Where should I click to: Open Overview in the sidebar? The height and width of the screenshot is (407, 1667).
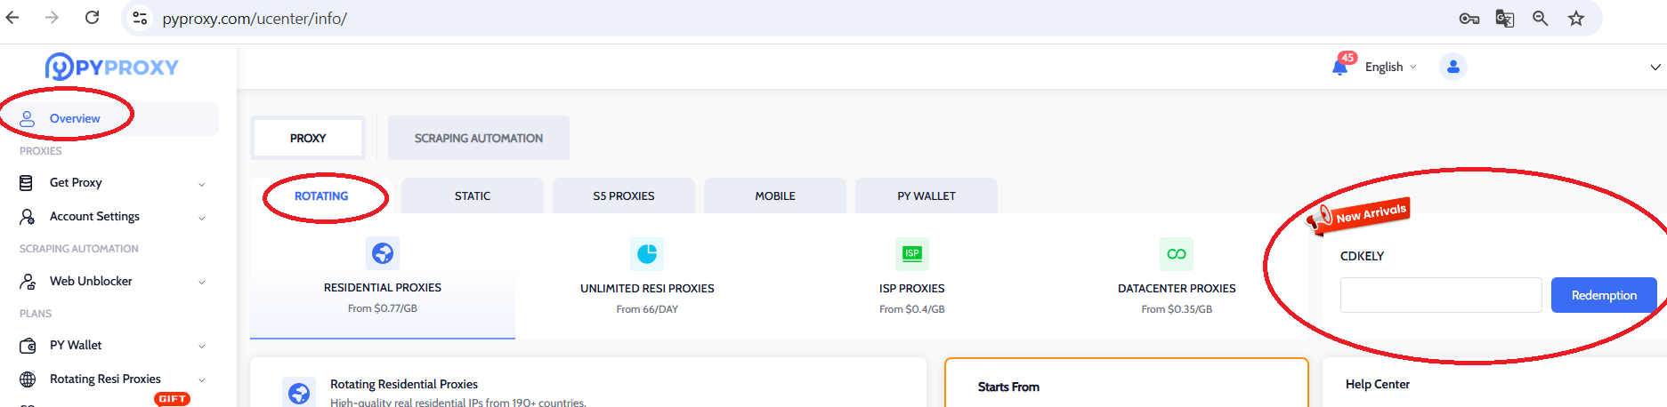click(75, 119)
